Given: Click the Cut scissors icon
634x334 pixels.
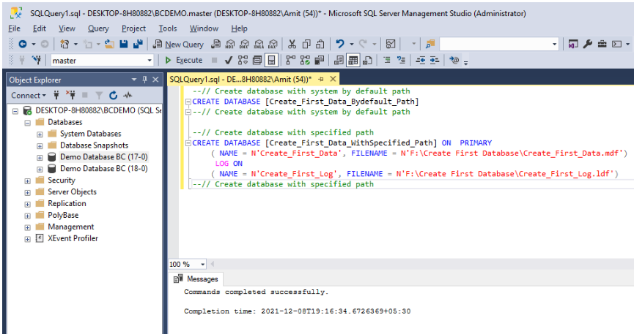Looking at the screenshot, I should pyautogui.click(x=292, y=44).
